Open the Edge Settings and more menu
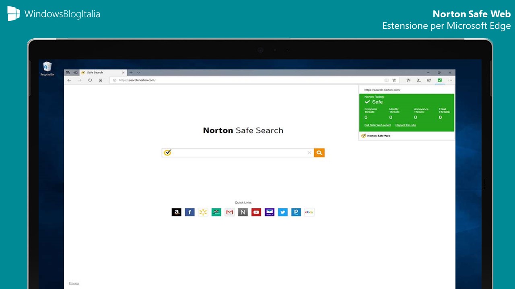 pos(450,80)
